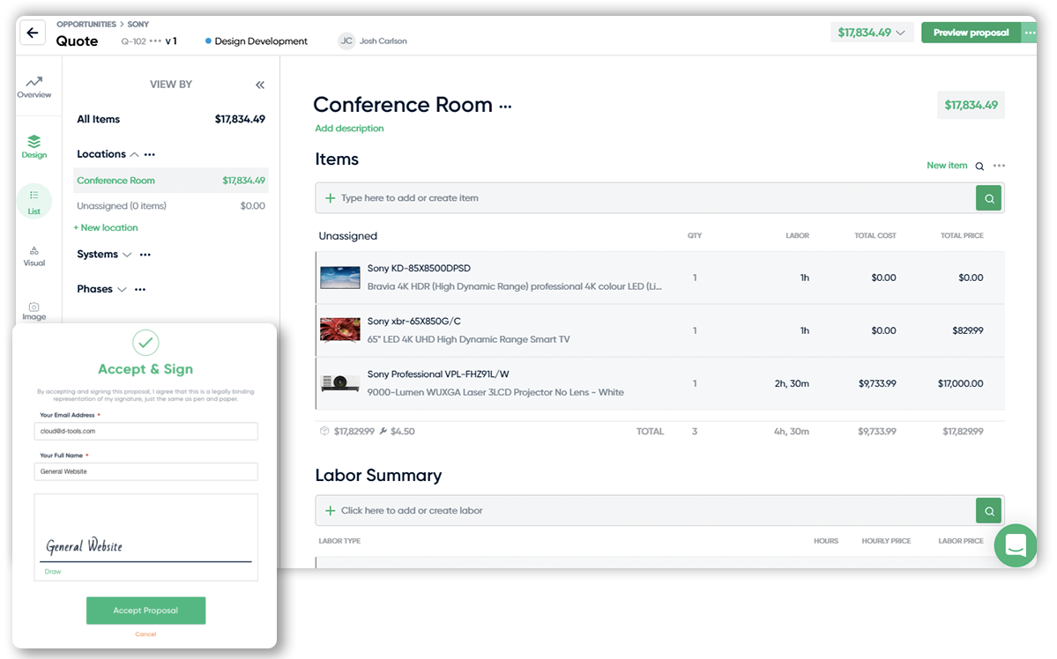Viewport: 1057px width, 659px height.
Task: Open Sony VPL-FHZ91L/W projector thumbnail
Action: click(x=340, y=383)
